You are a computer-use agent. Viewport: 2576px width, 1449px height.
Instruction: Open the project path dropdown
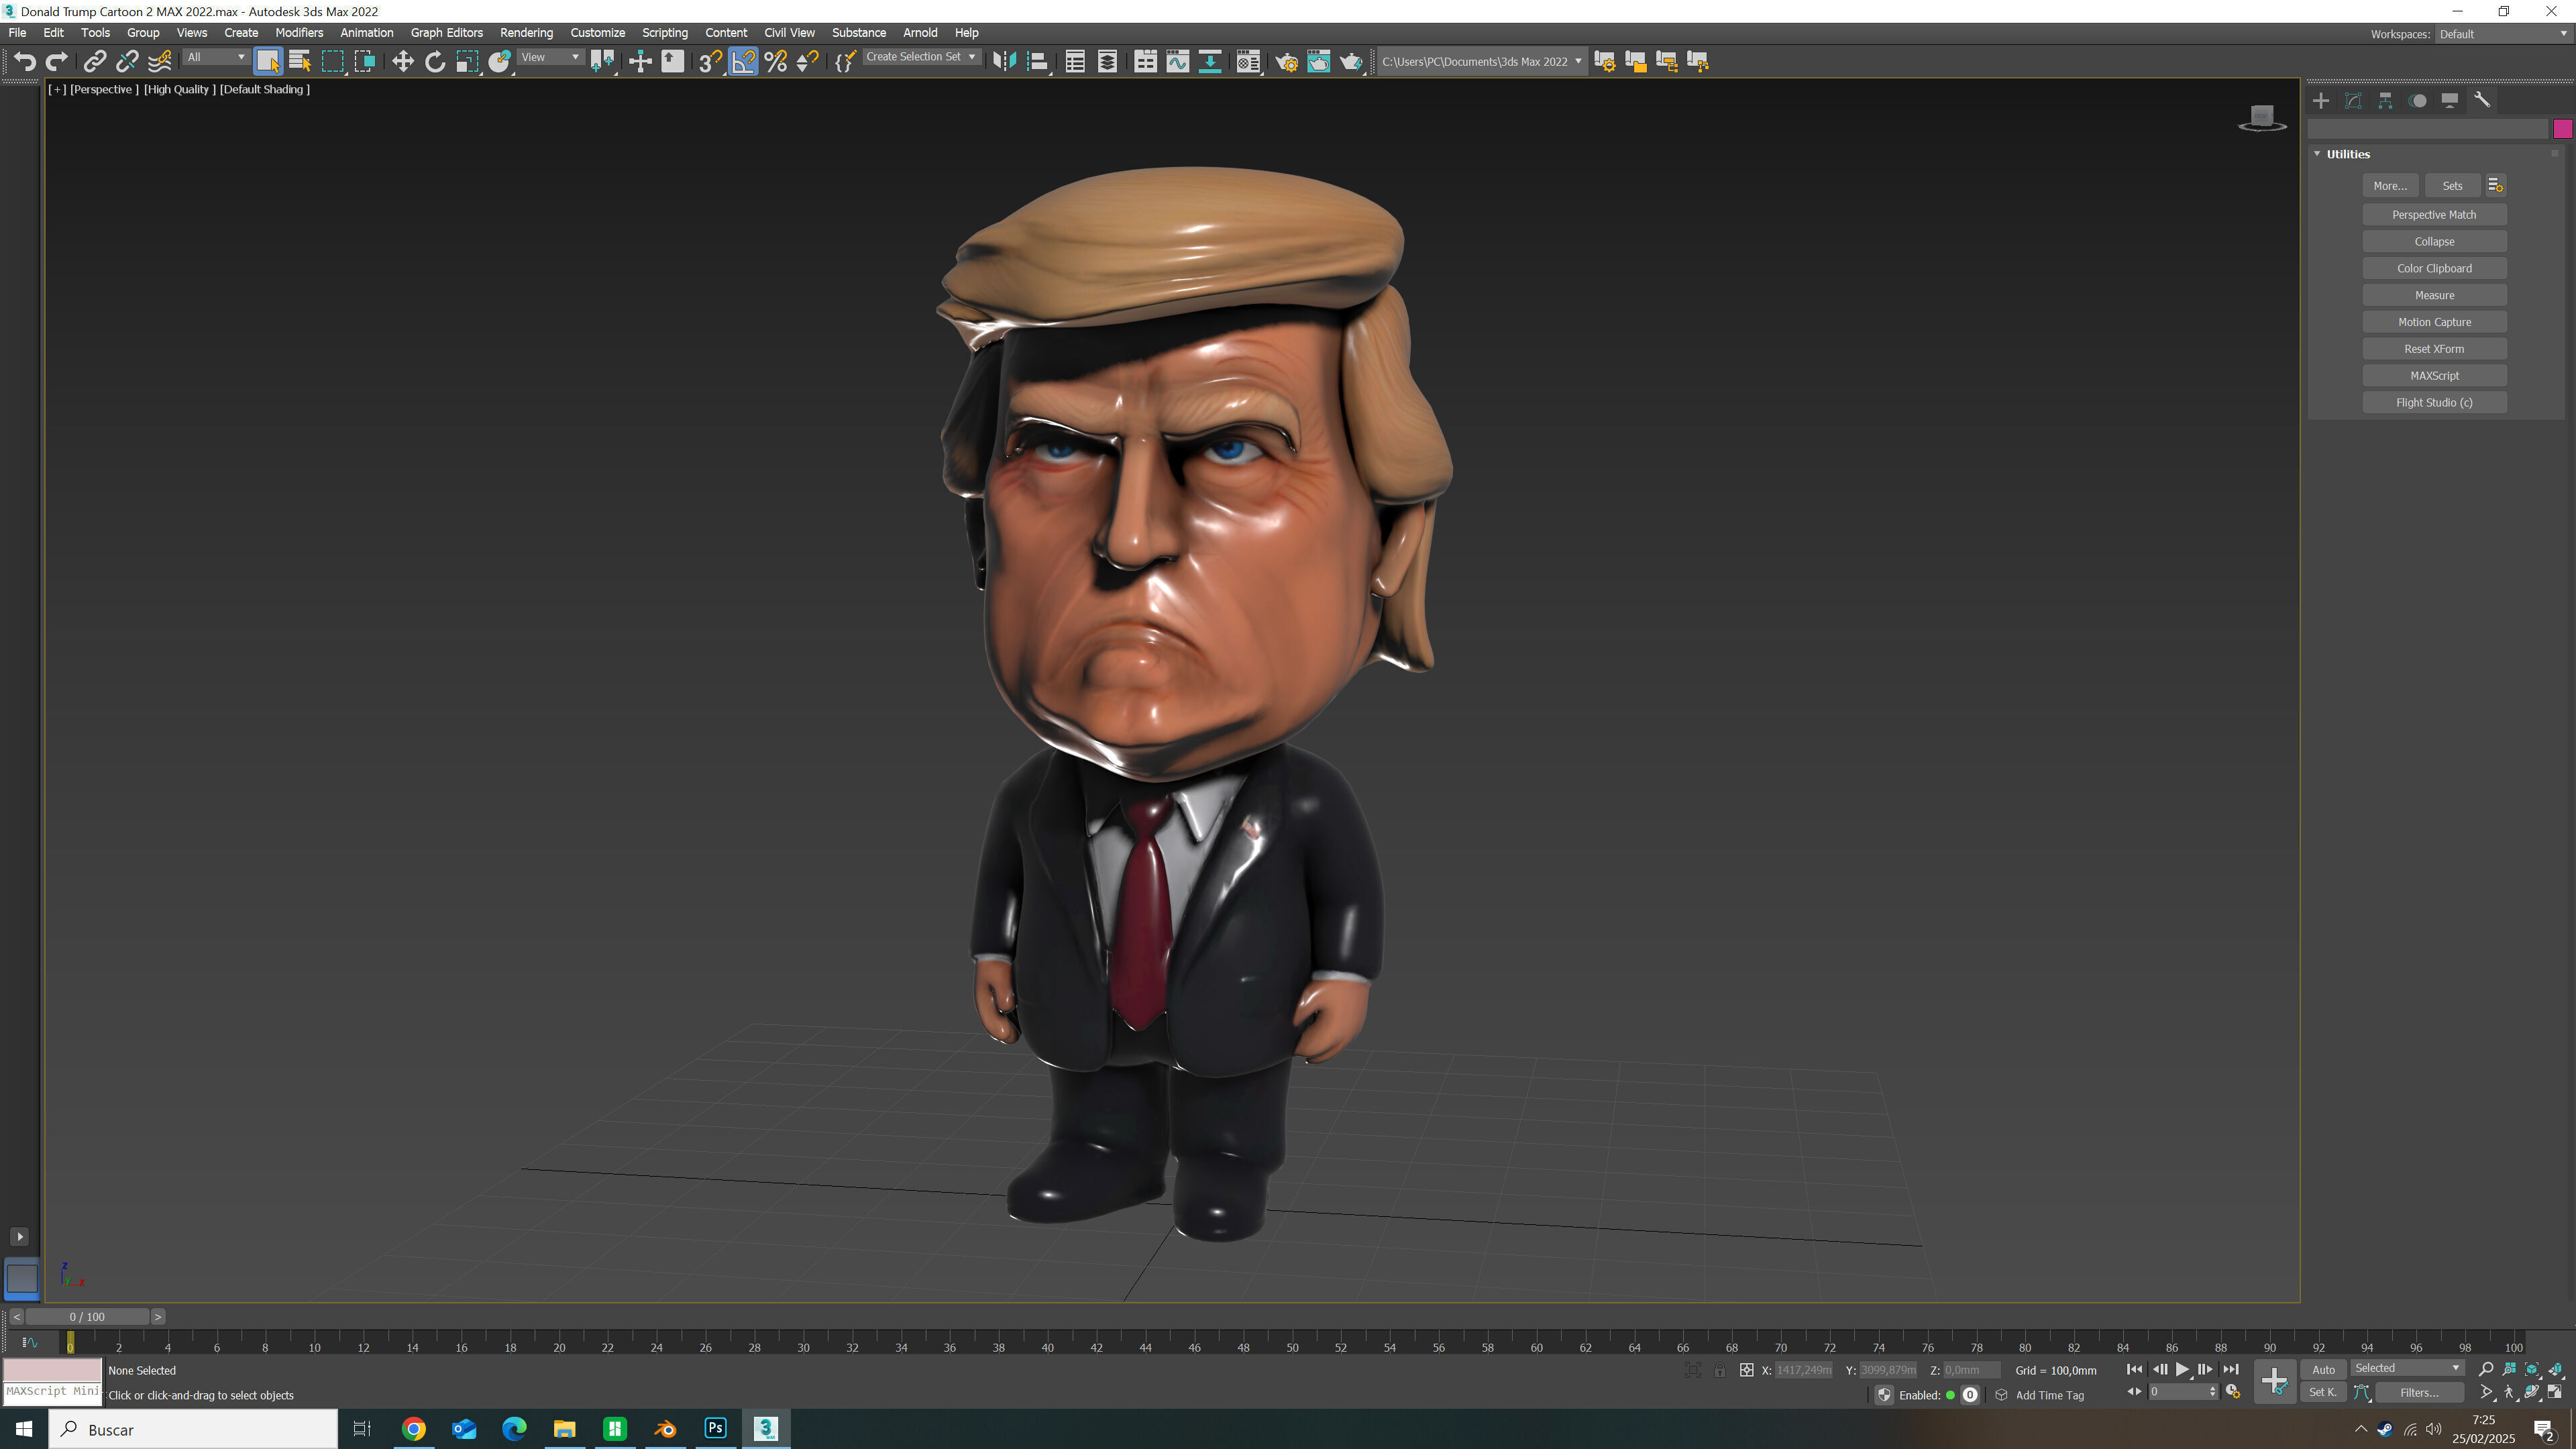[1482, 61]
